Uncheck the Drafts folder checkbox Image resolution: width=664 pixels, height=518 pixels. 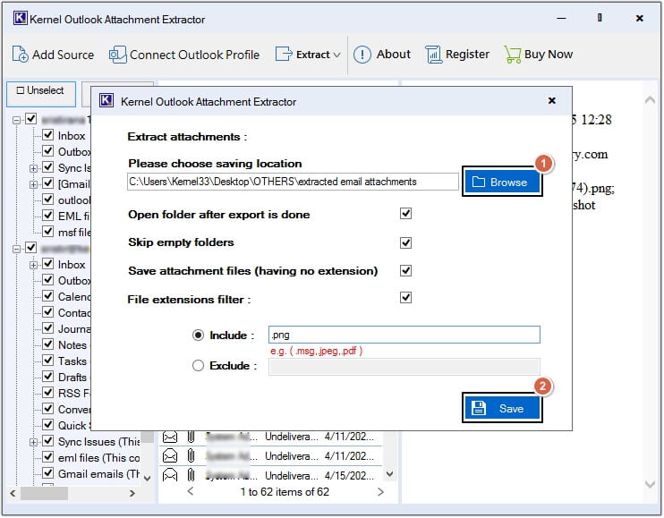pyautogui.click(x=48, y=377)
